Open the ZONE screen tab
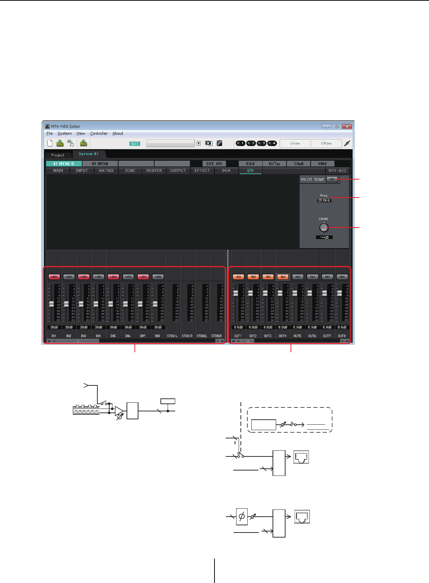 click(x=130, y=171)
